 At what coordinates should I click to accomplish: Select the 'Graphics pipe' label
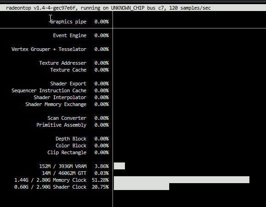(x=68, y=22)
